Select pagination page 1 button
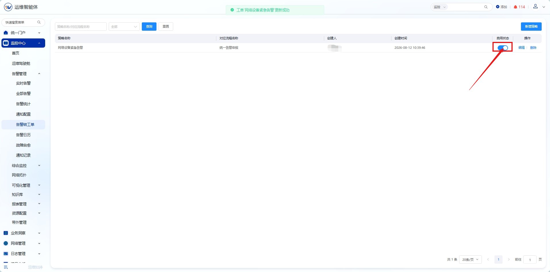The width and height of the screenshot is (550, 272). [499, 259]
